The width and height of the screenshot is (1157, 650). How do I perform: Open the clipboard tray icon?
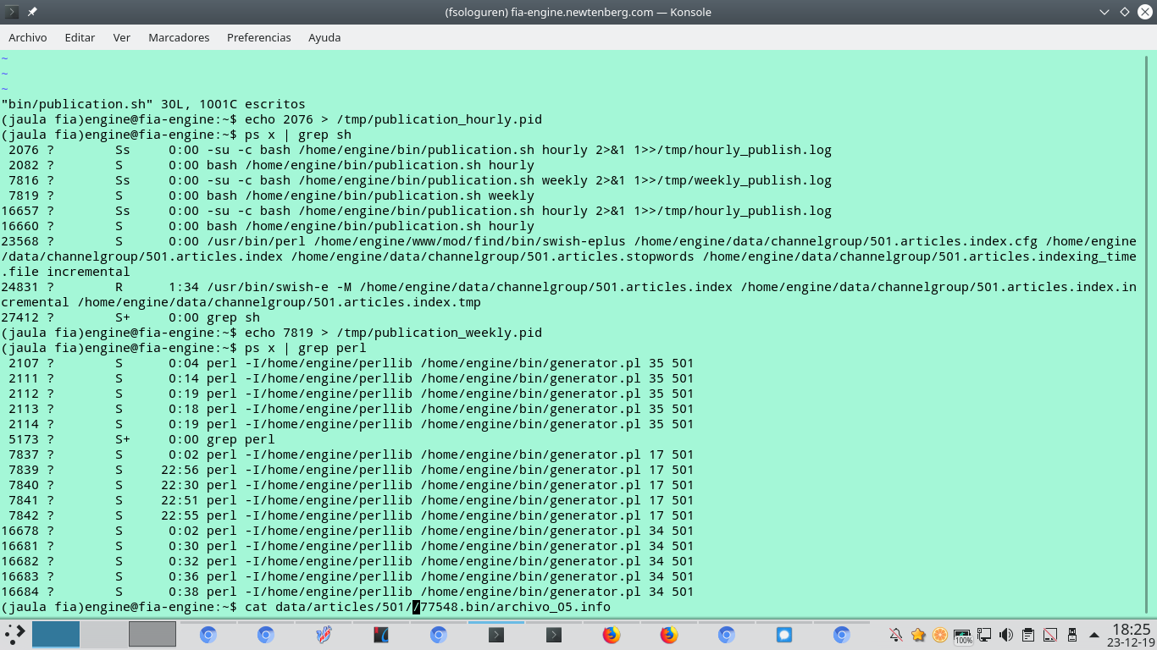point(1028,635)
